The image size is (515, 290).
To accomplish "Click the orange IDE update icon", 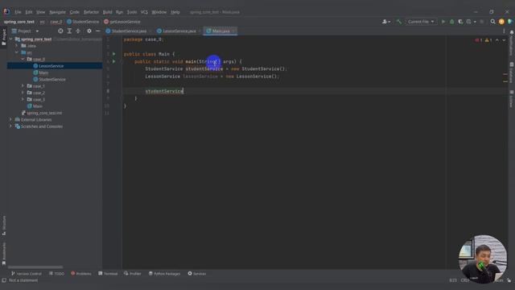I will (501, 22).
